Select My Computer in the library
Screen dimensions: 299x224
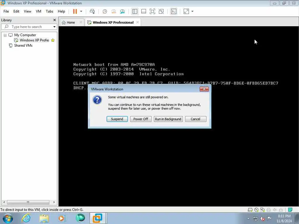coord(25,35)
